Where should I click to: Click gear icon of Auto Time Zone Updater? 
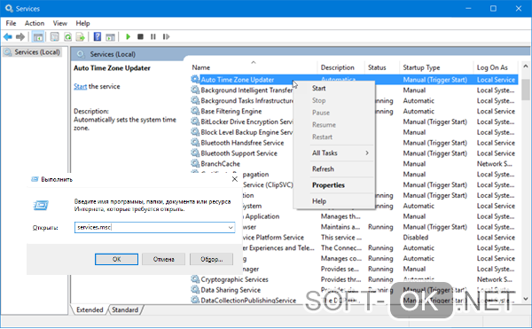pos(195,79)
